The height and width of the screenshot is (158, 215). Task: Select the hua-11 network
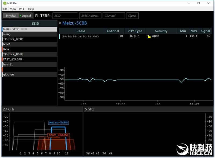point(30,64)
